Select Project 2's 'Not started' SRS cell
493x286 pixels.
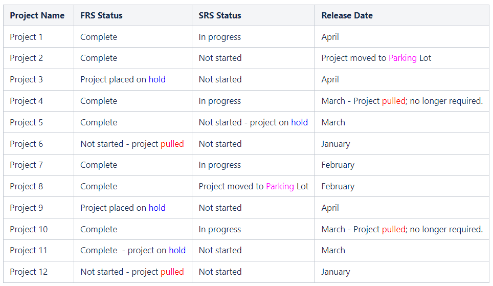click(254, 58)
